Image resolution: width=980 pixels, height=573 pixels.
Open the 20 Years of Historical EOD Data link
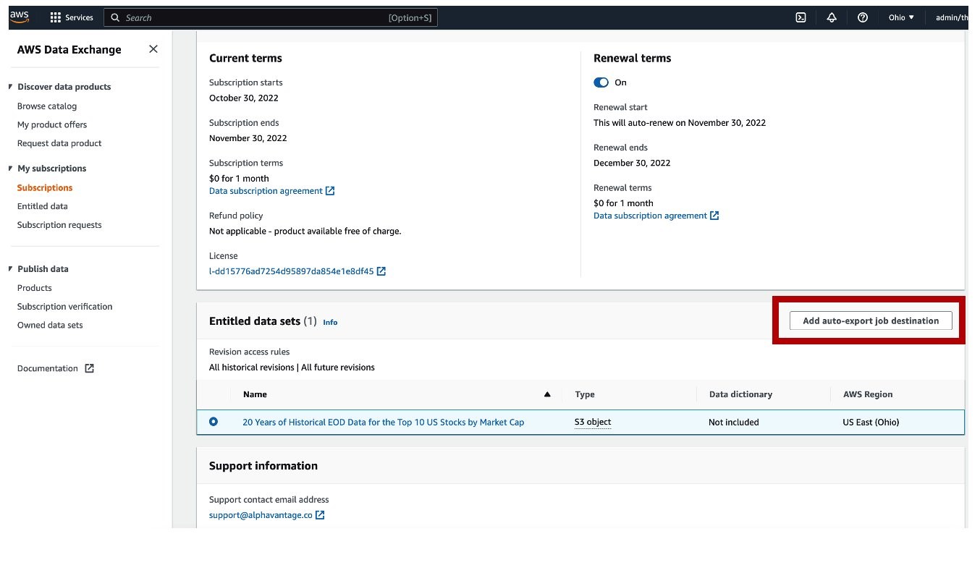(384, 422)
